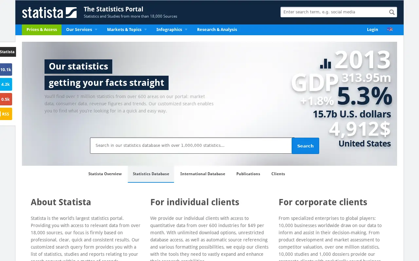The width and height of the screenshot is (419, 261).
Task: Click the magnifier icon in the top search box
Action: pyautogui.click(x=392, y=12)
